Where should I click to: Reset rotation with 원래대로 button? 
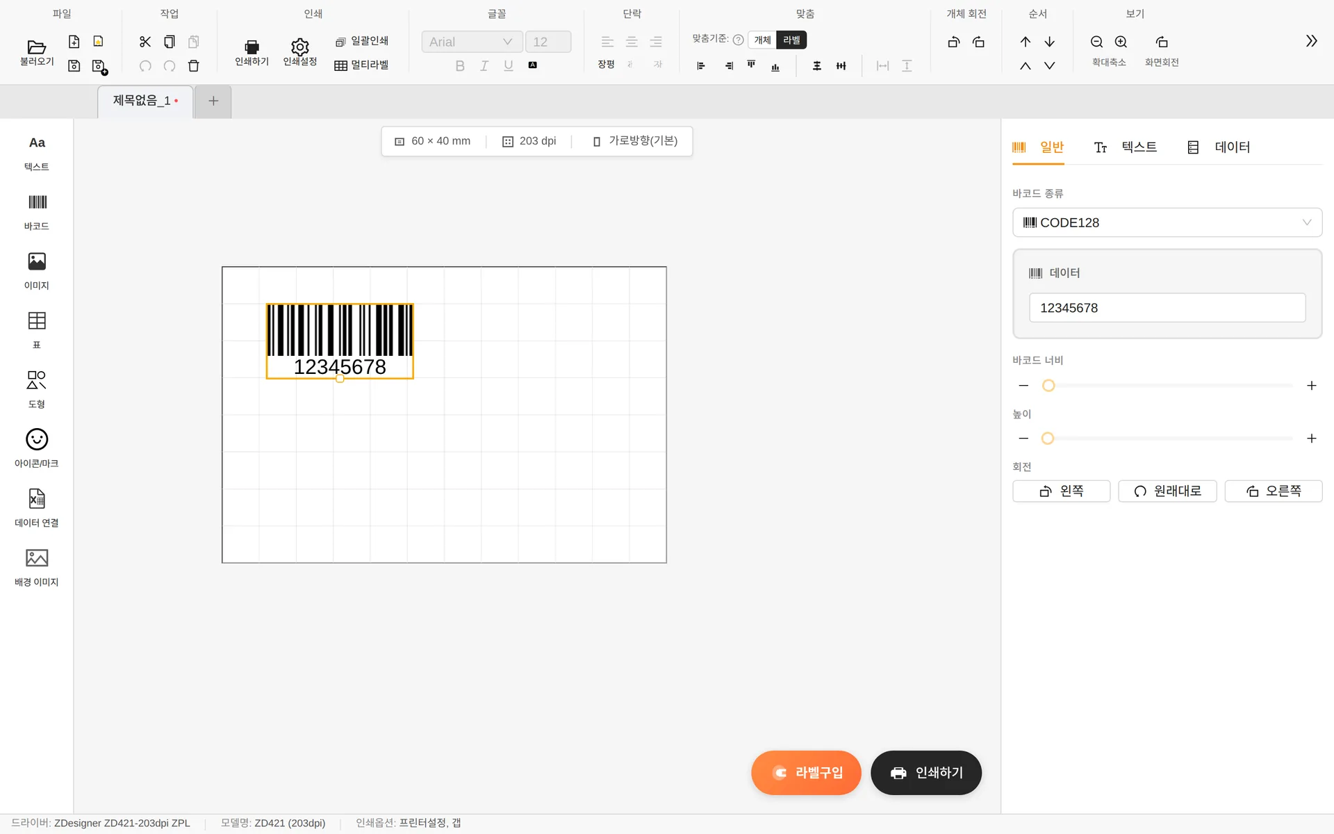point(1167,491)
